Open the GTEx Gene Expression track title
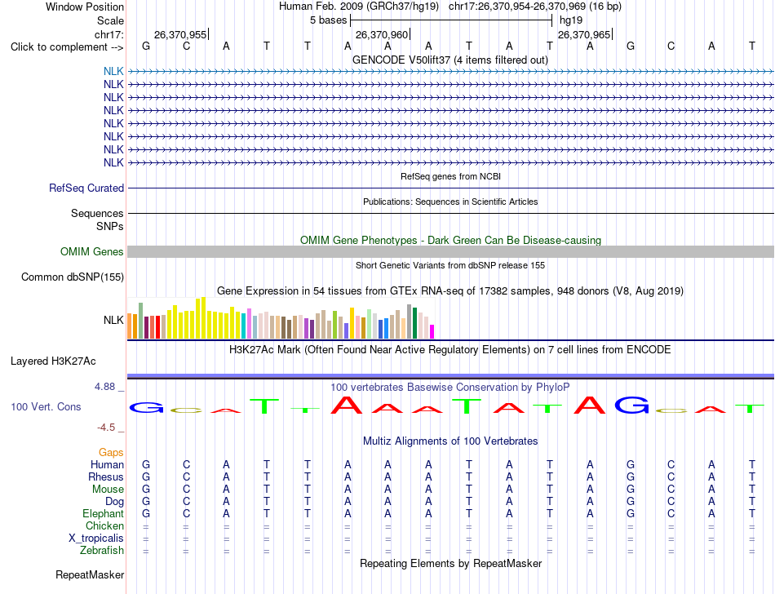This screenshot has width=775, height=594. [450, 290]
